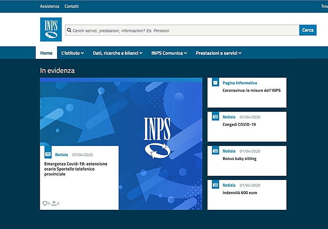Click the icon of Pagina Informativa card
Viewport: 328px width, 229px height.
(216, 82)
